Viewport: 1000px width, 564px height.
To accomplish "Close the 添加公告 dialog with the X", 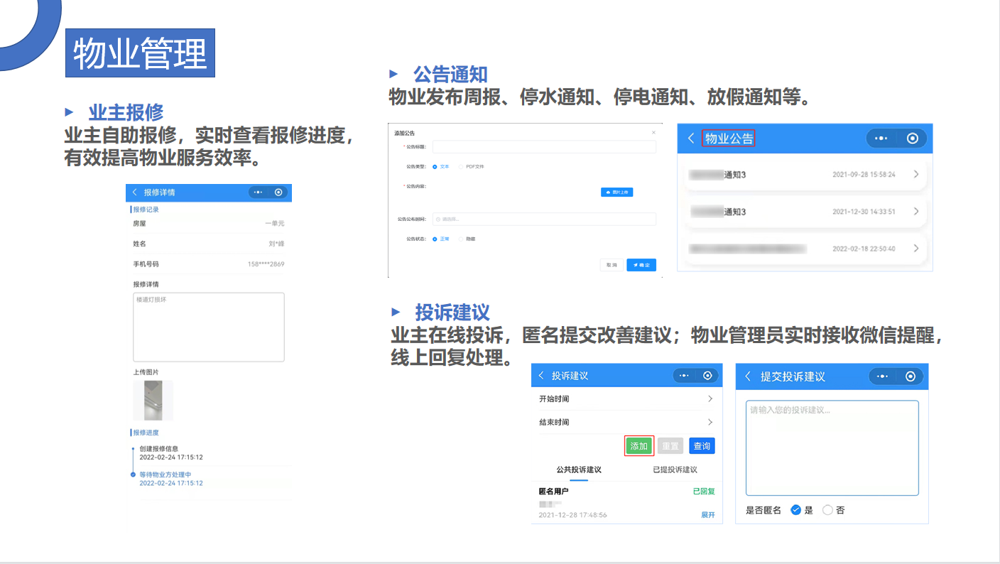I will [x=653, y=133].
